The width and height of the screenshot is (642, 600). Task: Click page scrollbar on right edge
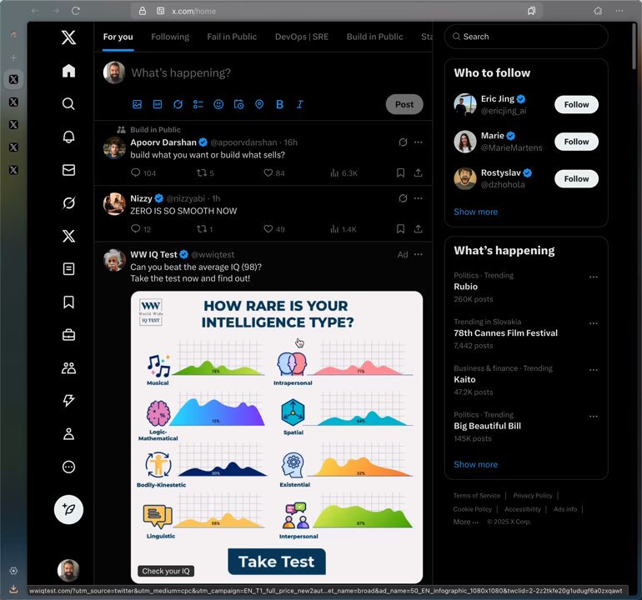[x=634, y=46]
